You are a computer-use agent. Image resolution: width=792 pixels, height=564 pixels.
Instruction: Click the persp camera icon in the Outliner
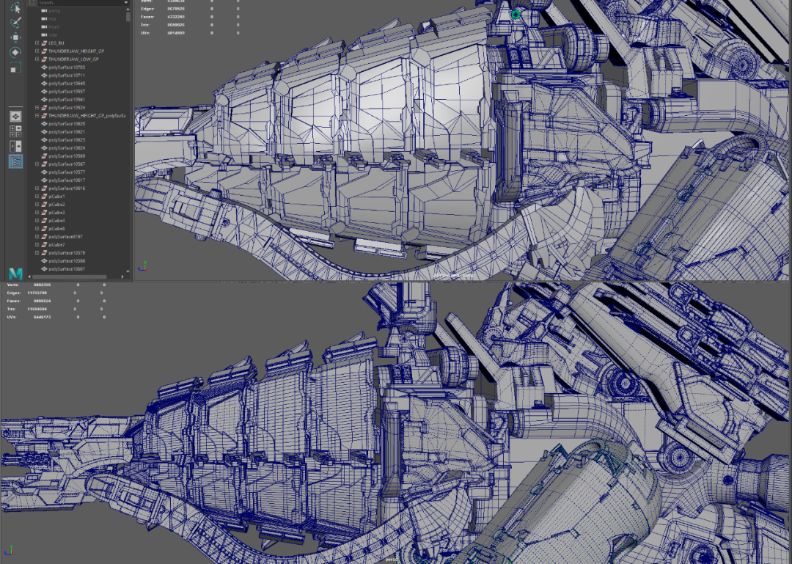click(45, 10)
